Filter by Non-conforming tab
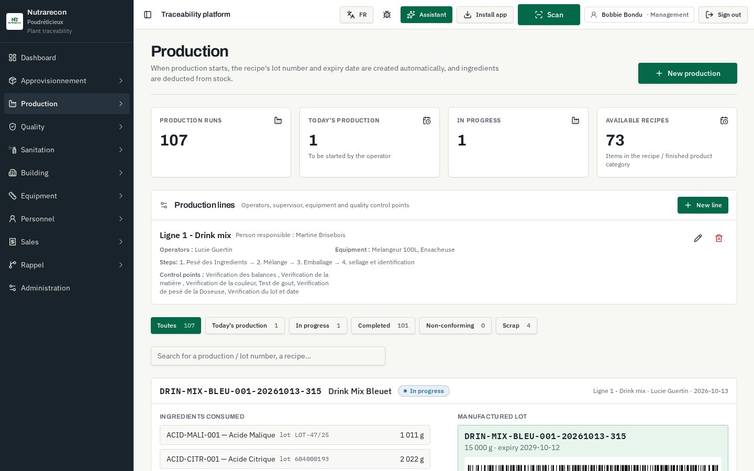 [x=456, y=326]
